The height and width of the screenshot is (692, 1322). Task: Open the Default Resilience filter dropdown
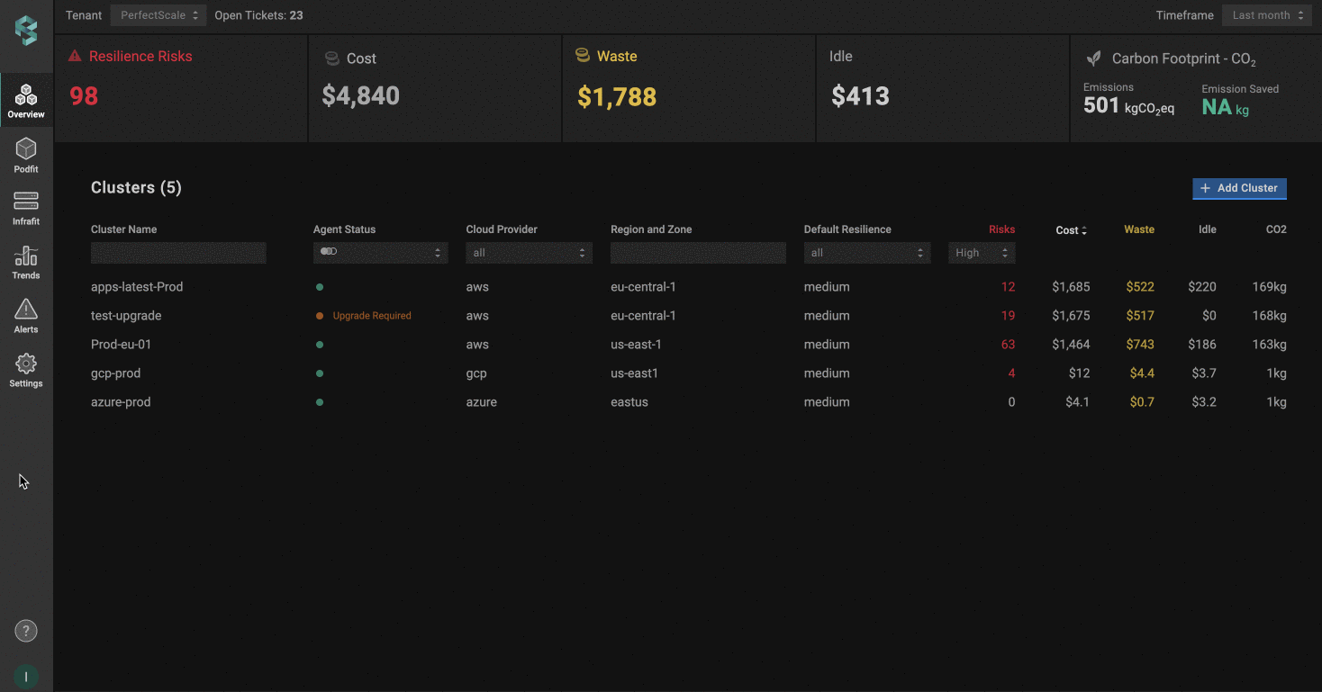pyautogui.click(x=866, y=253)
